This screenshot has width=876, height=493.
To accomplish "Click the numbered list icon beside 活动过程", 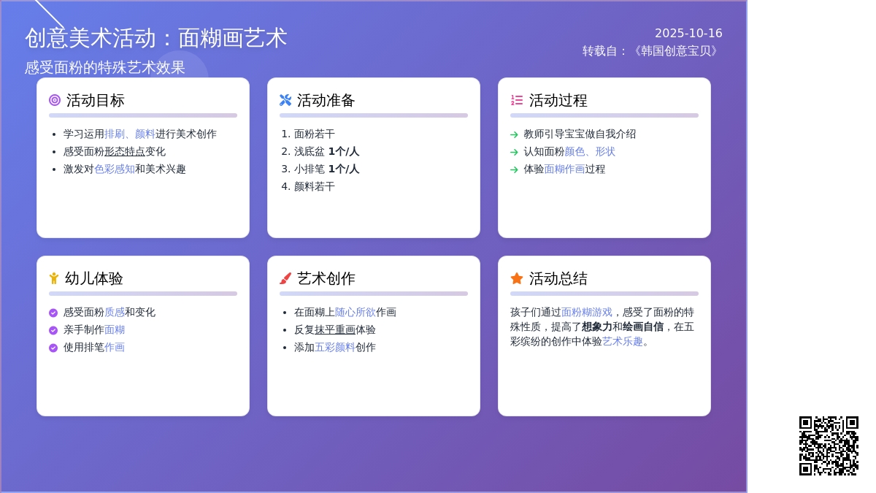I will pyautogui.click(x=517, y=100).
